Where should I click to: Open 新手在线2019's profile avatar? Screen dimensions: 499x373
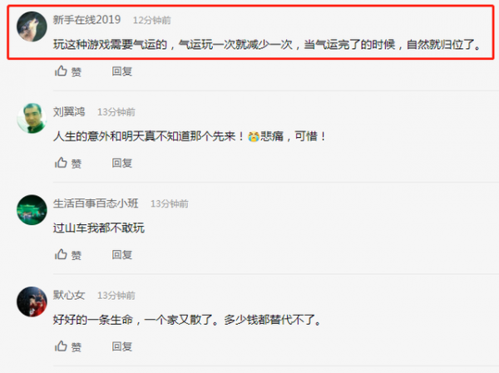(x=32, y=27)
